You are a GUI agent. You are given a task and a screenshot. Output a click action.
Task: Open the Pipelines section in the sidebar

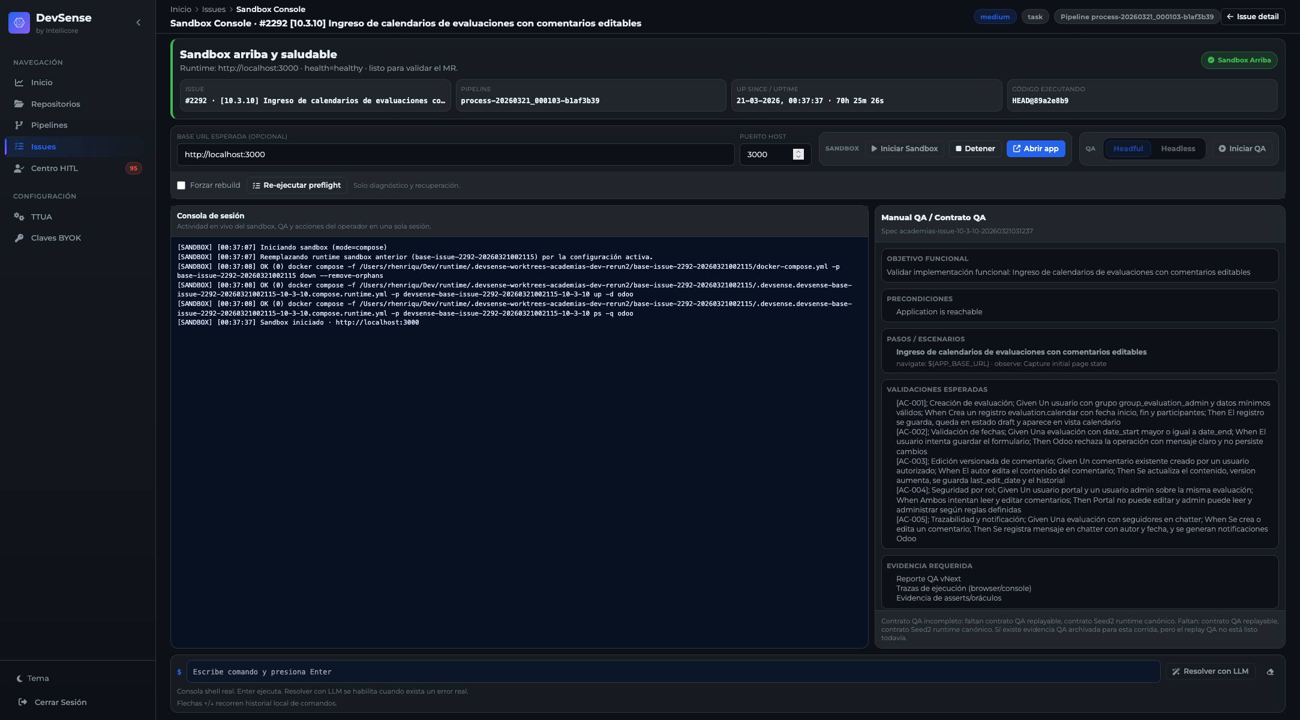(x=49, y=125)
